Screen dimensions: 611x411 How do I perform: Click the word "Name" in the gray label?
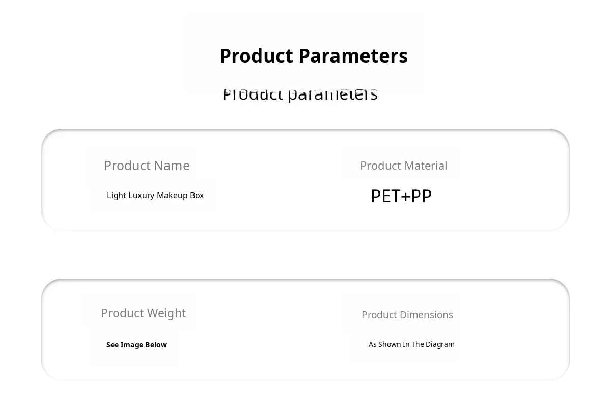(172, 166)
